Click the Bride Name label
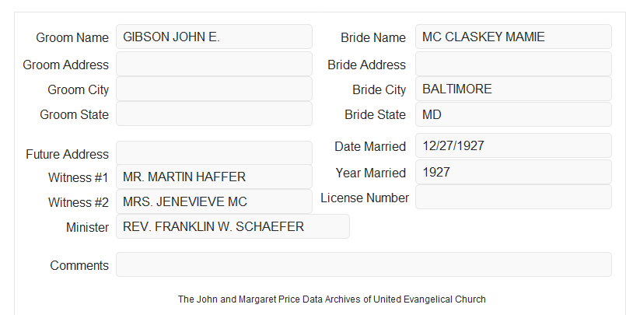The image size is (626, 315). point(373,37)
